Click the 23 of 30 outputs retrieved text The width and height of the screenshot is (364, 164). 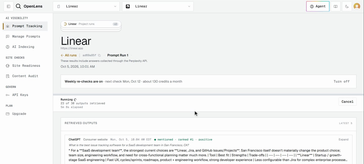83,103
